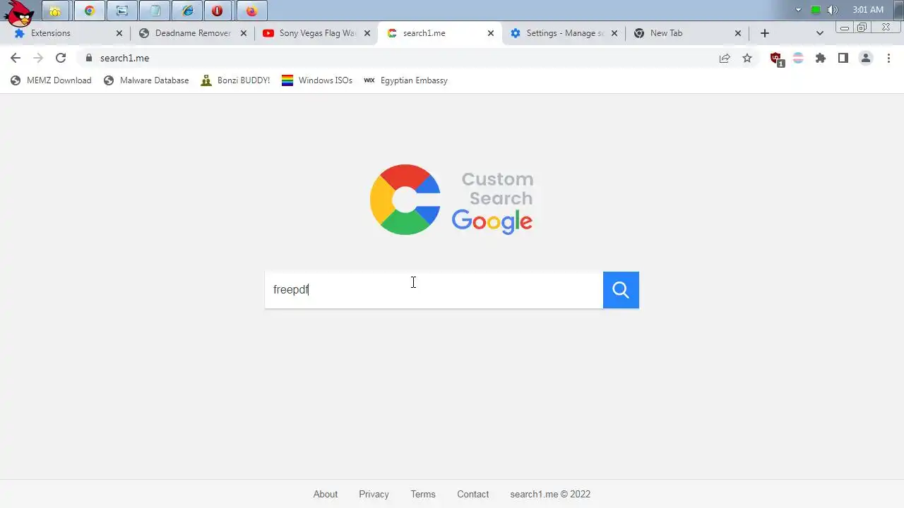Viewport: 904px width, 508px height.
Task: Select the search1.me tab
Action: click(439, 33)
